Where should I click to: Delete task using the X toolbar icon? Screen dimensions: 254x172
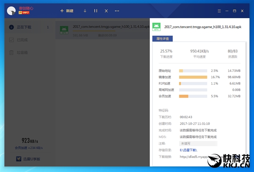click(x=106, y=11)
